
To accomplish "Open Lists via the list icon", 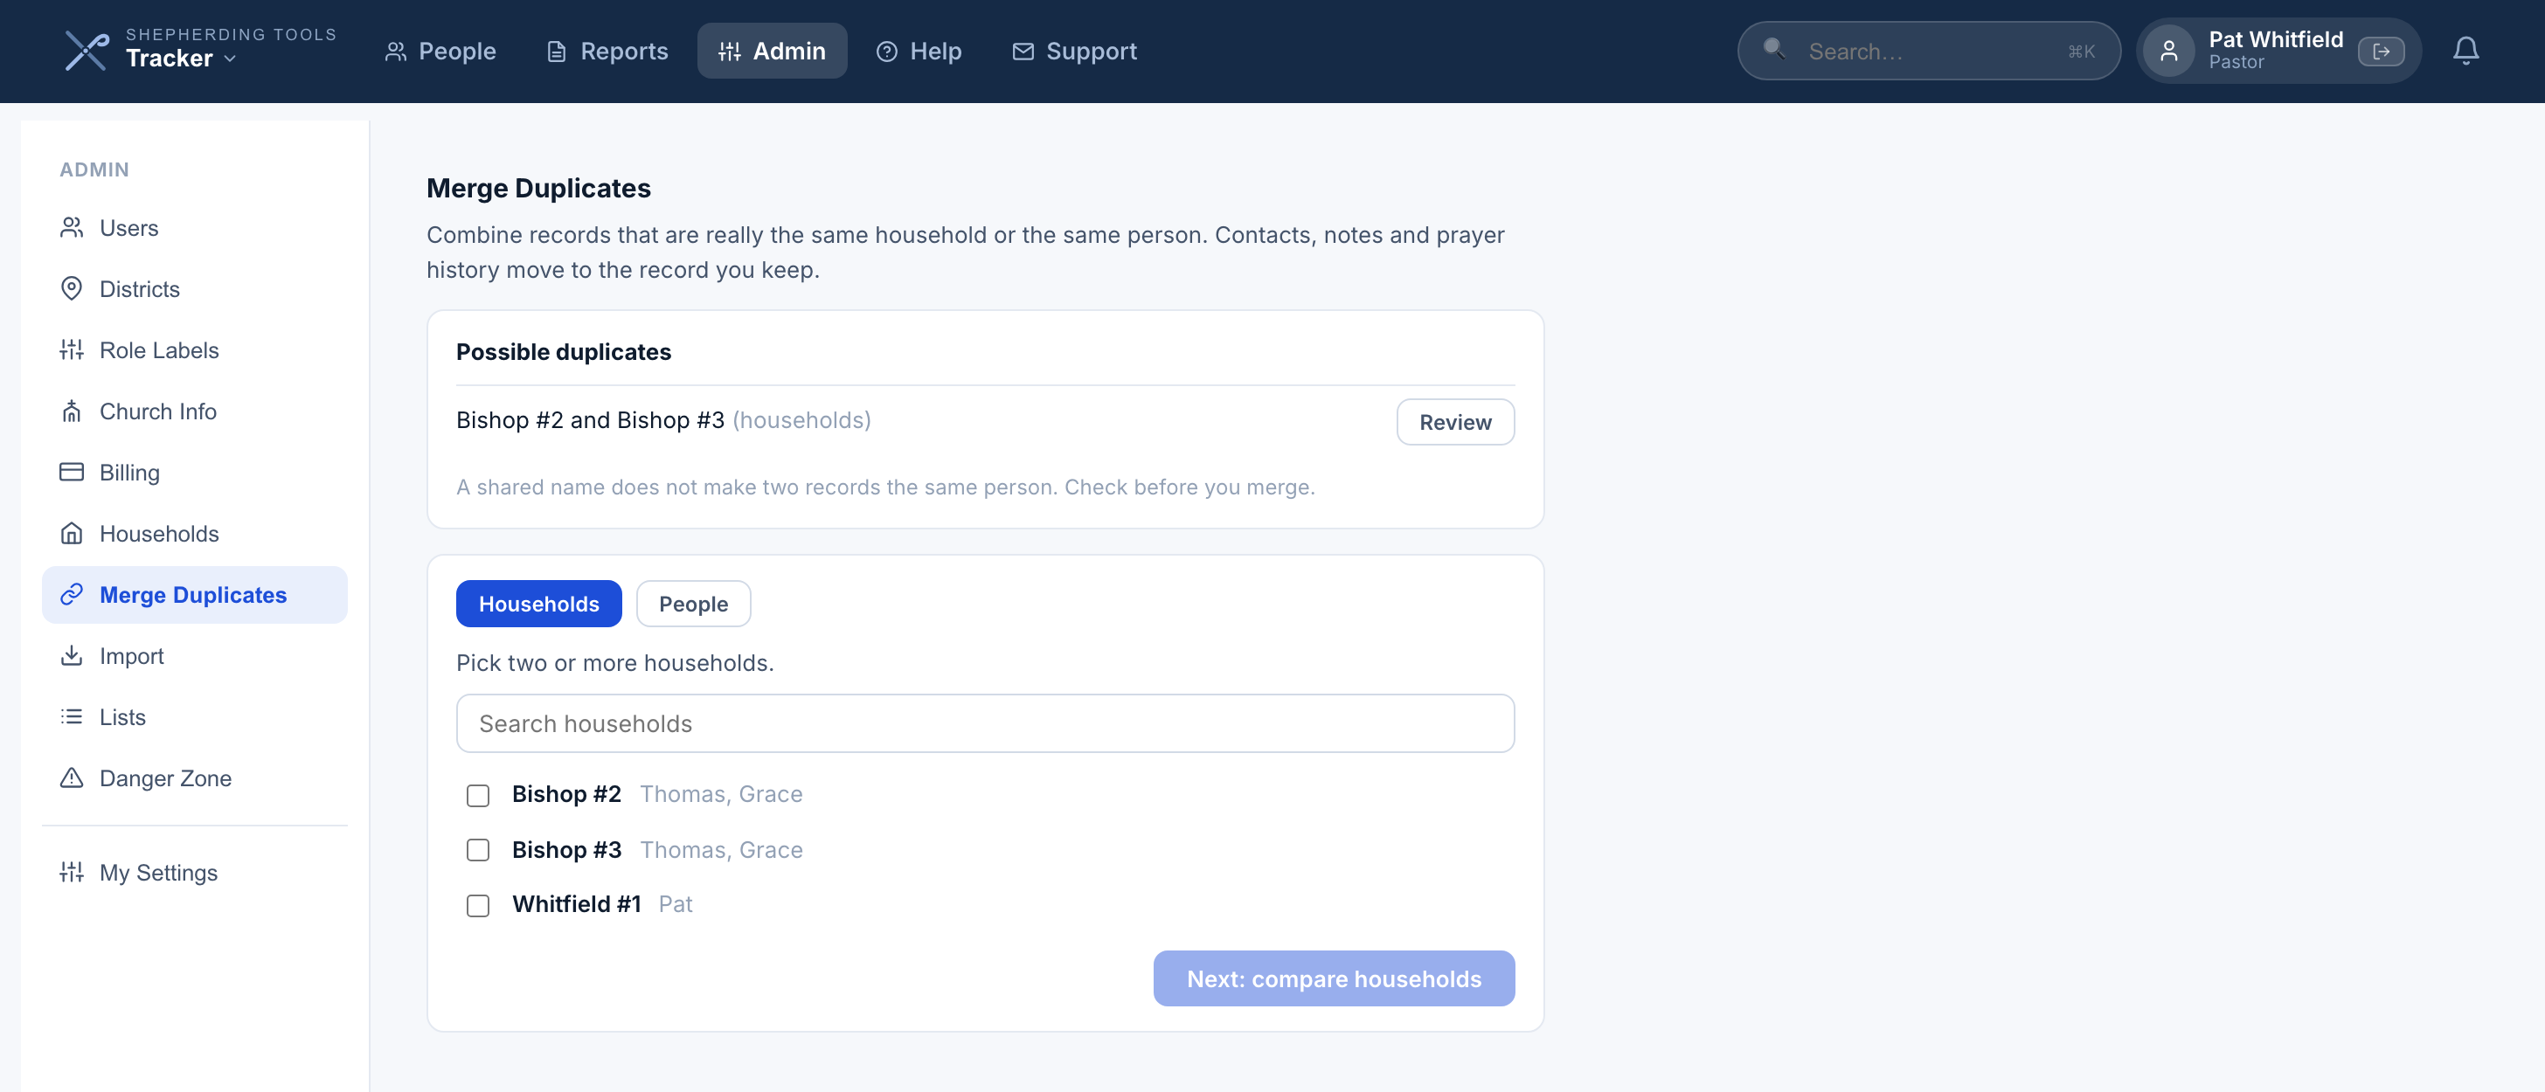I will [x=71, y=718].
